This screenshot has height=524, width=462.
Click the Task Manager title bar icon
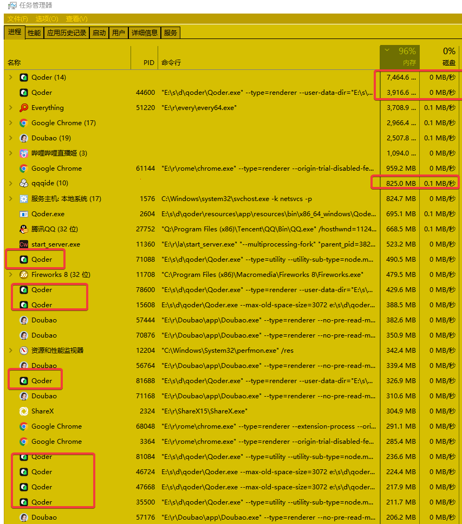[x=12, y=5]
